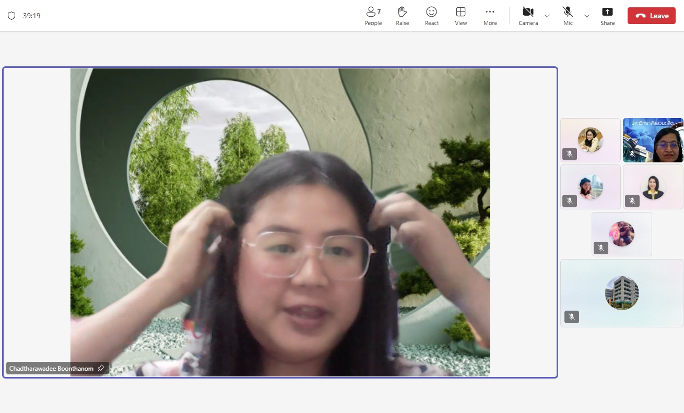This screenshot has height=413, width=684.
Task: Raise your hand in the meeting
Action: [x=402, y=16]
